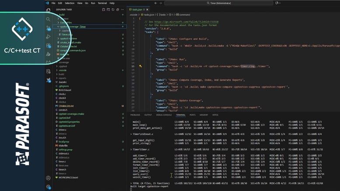Open Explorer more actions ellipsis
The width and height of the screenshot is (340, 191).
122,10
